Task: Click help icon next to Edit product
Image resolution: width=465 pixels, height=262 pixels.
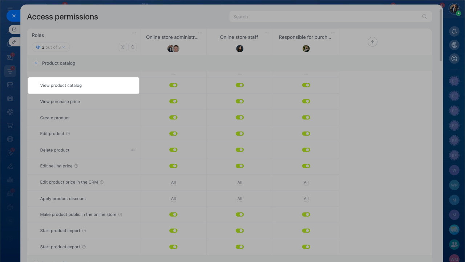Action: [68, 134]
